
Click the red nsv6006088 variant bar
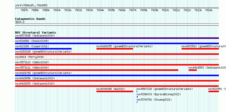coord(115,91)
